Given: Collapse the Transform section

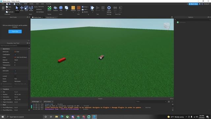Looking at the screenshot, I should [1, 89].
